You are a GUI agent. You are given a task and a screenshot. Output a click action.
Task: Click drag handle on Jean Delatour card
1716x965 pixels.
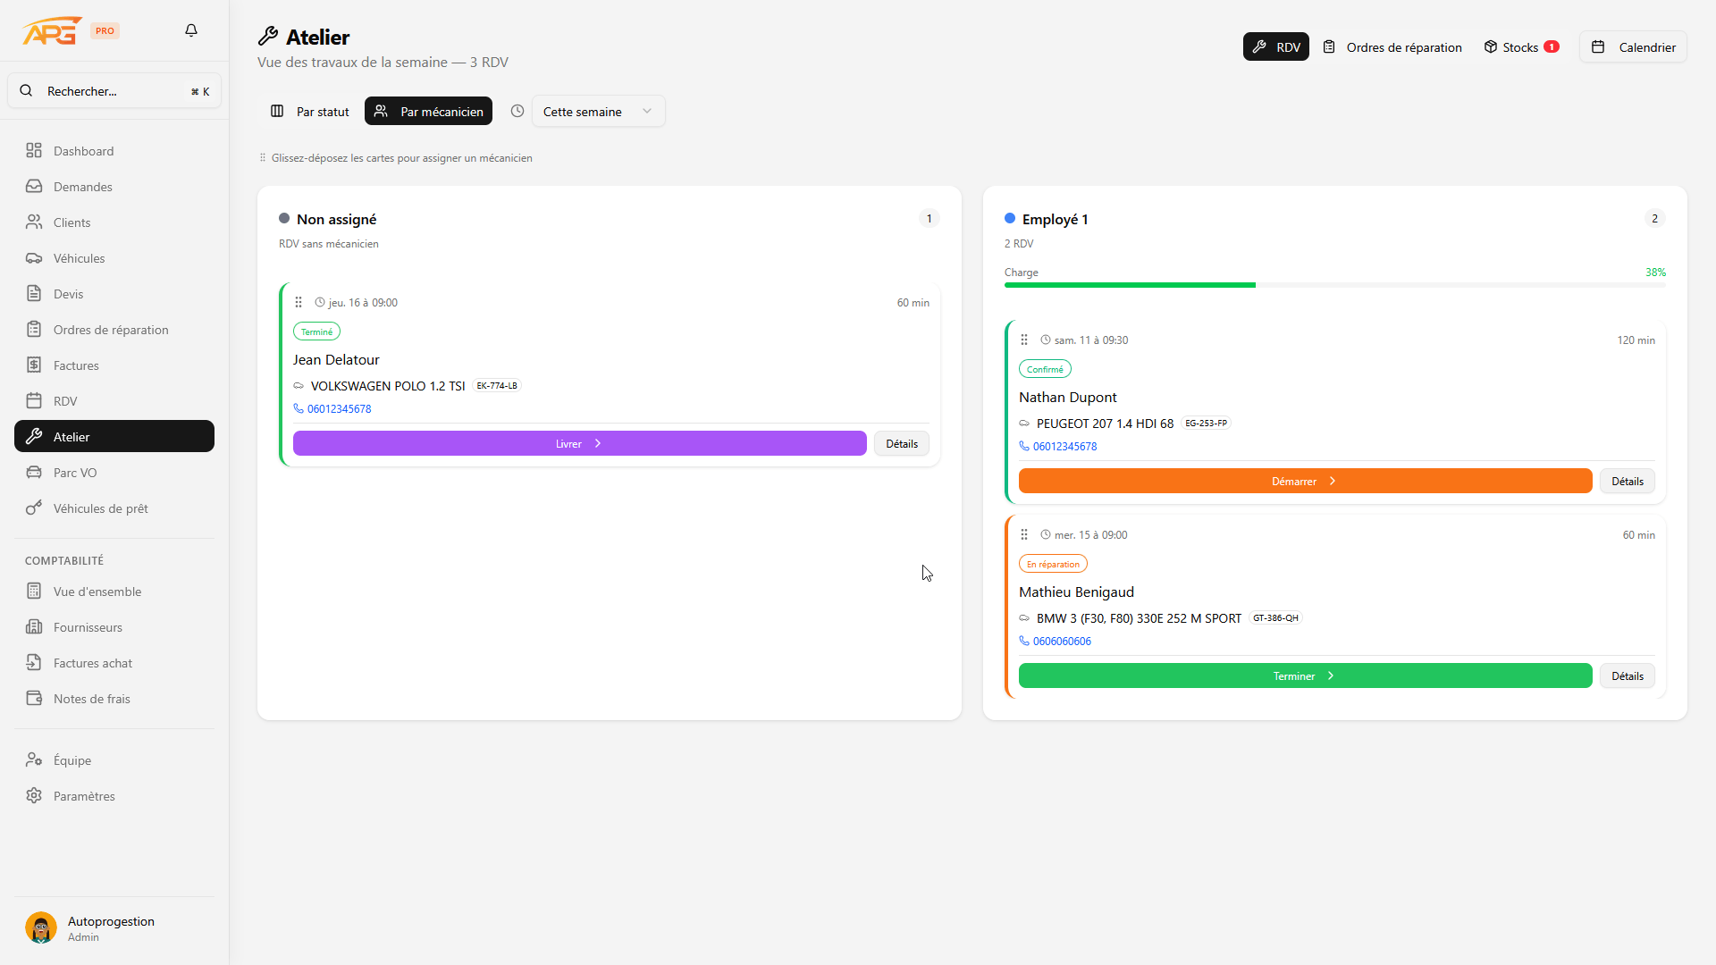(299, 303)
